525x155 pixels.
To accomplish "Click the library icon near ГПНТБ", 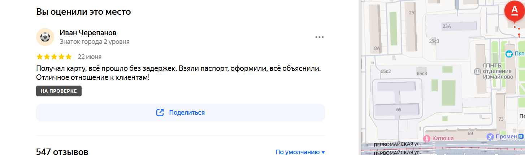I will coord(477,72).
